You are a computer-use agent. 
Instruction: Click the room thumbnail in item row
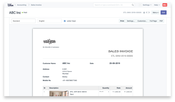click(59, 93)
